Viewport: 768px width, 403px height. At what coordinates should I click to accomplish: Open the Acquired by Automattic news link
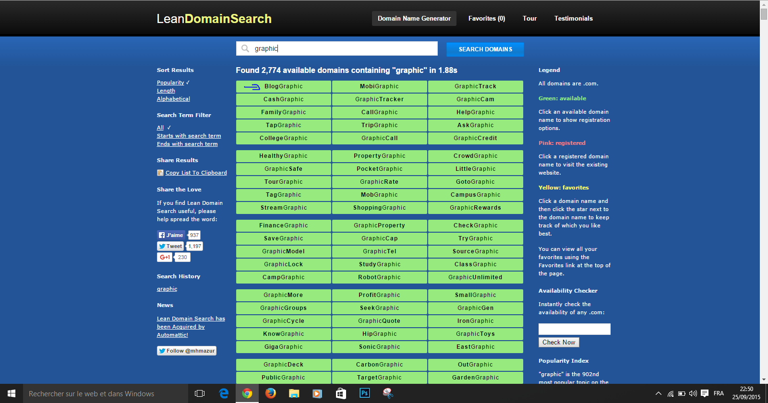(191, 327)
